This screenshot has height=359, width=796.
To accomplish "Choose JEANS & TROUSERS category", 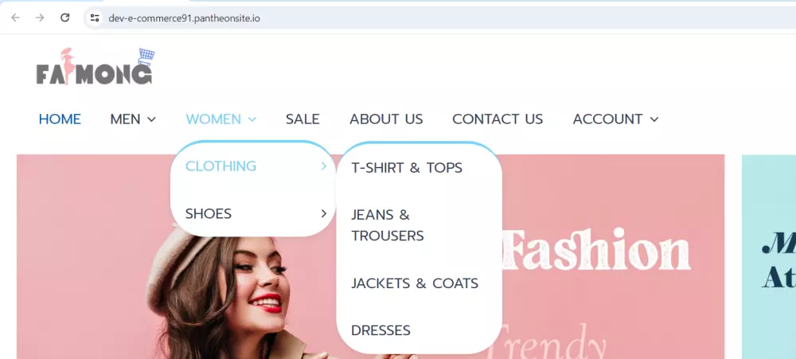I will pos(388,225).
